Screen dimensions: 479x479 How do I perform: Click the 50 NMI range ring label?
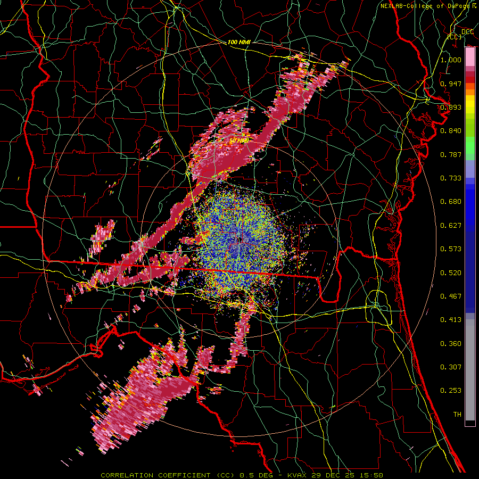pos(238,141)
